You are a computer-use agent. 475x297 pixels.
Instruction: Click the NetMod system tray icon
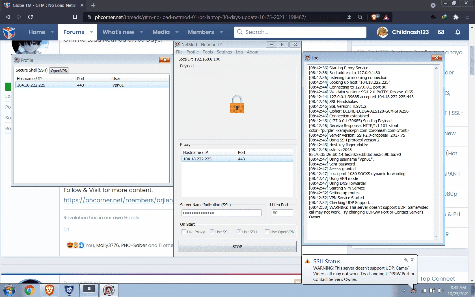tap(414, 290)
